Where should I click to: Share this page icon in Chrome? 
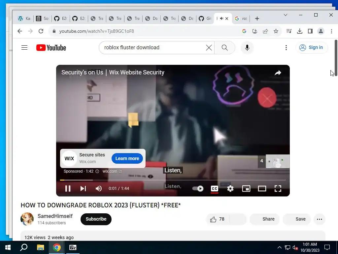[x=265, y=31]
